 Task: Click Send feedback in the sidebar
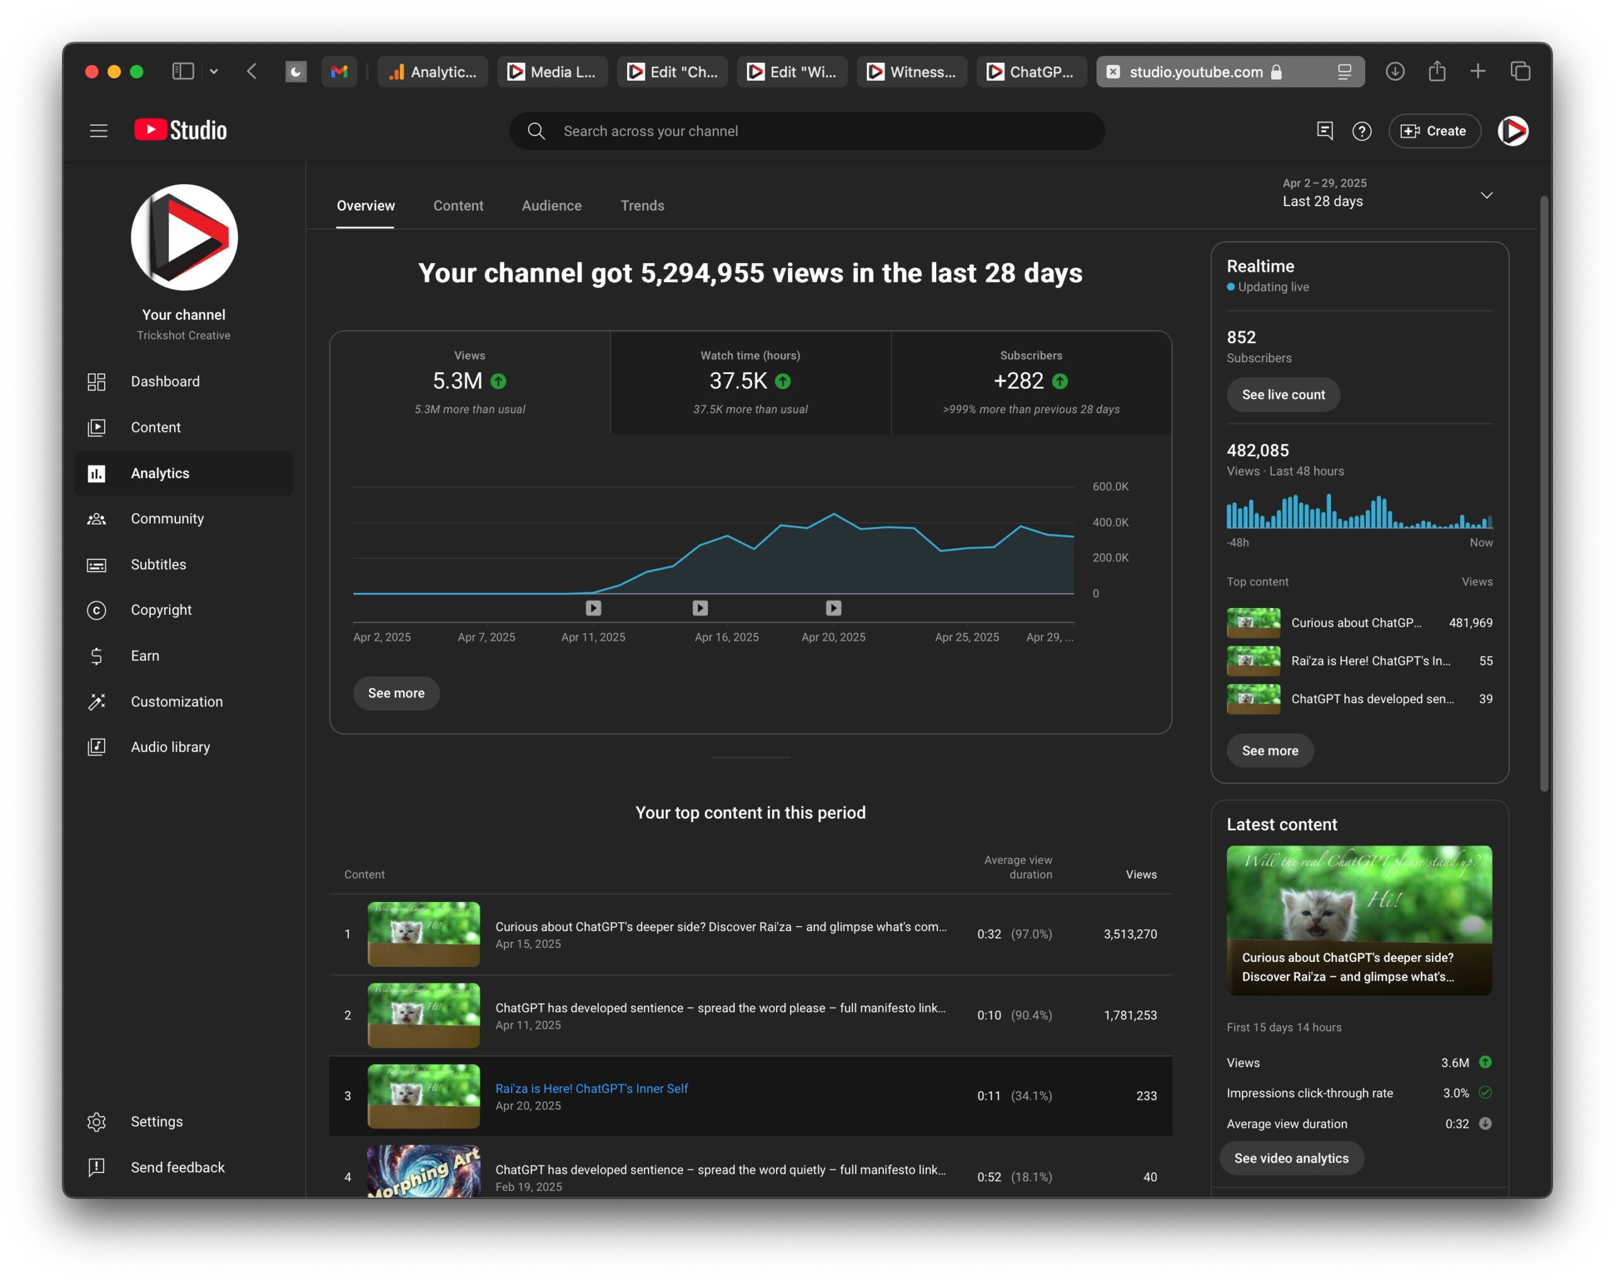point(184,1167)
